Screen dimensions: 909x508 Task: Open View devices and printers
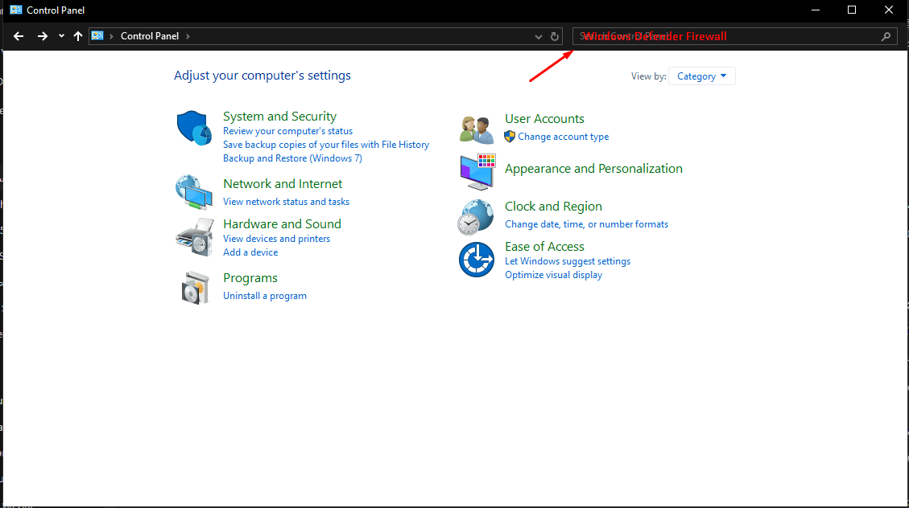coord(276,239)
